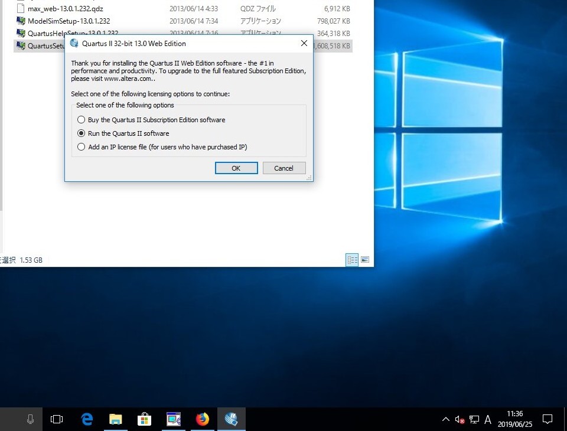The width and height of the screenshot is (567, 431).
Task: Open Firefox from taskbar
Action: [x=203, y=419]
